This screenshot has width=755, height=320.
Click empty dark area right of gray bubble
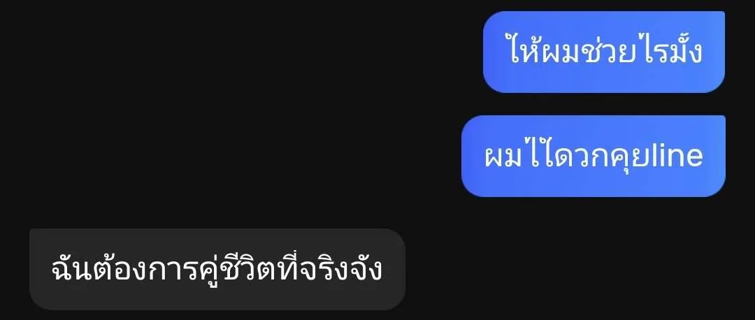coord(578,270)
